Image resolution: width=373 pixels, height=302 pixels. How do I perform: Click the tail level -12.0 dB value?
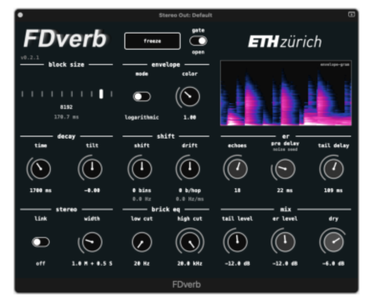pos(237,263)
